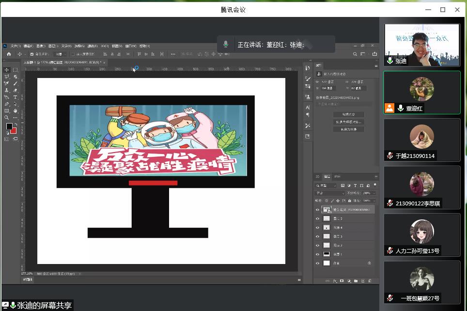Click the create new layer icon
467x311 pixels.
(x=363, y=281)
